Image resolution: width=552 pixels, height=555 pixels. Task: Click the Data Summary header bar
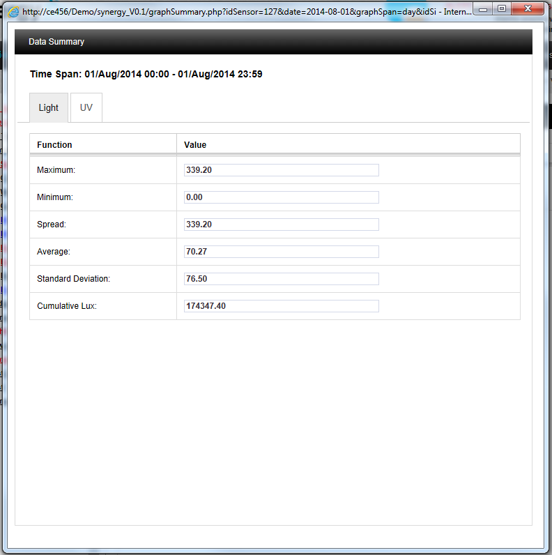(273, 42)
